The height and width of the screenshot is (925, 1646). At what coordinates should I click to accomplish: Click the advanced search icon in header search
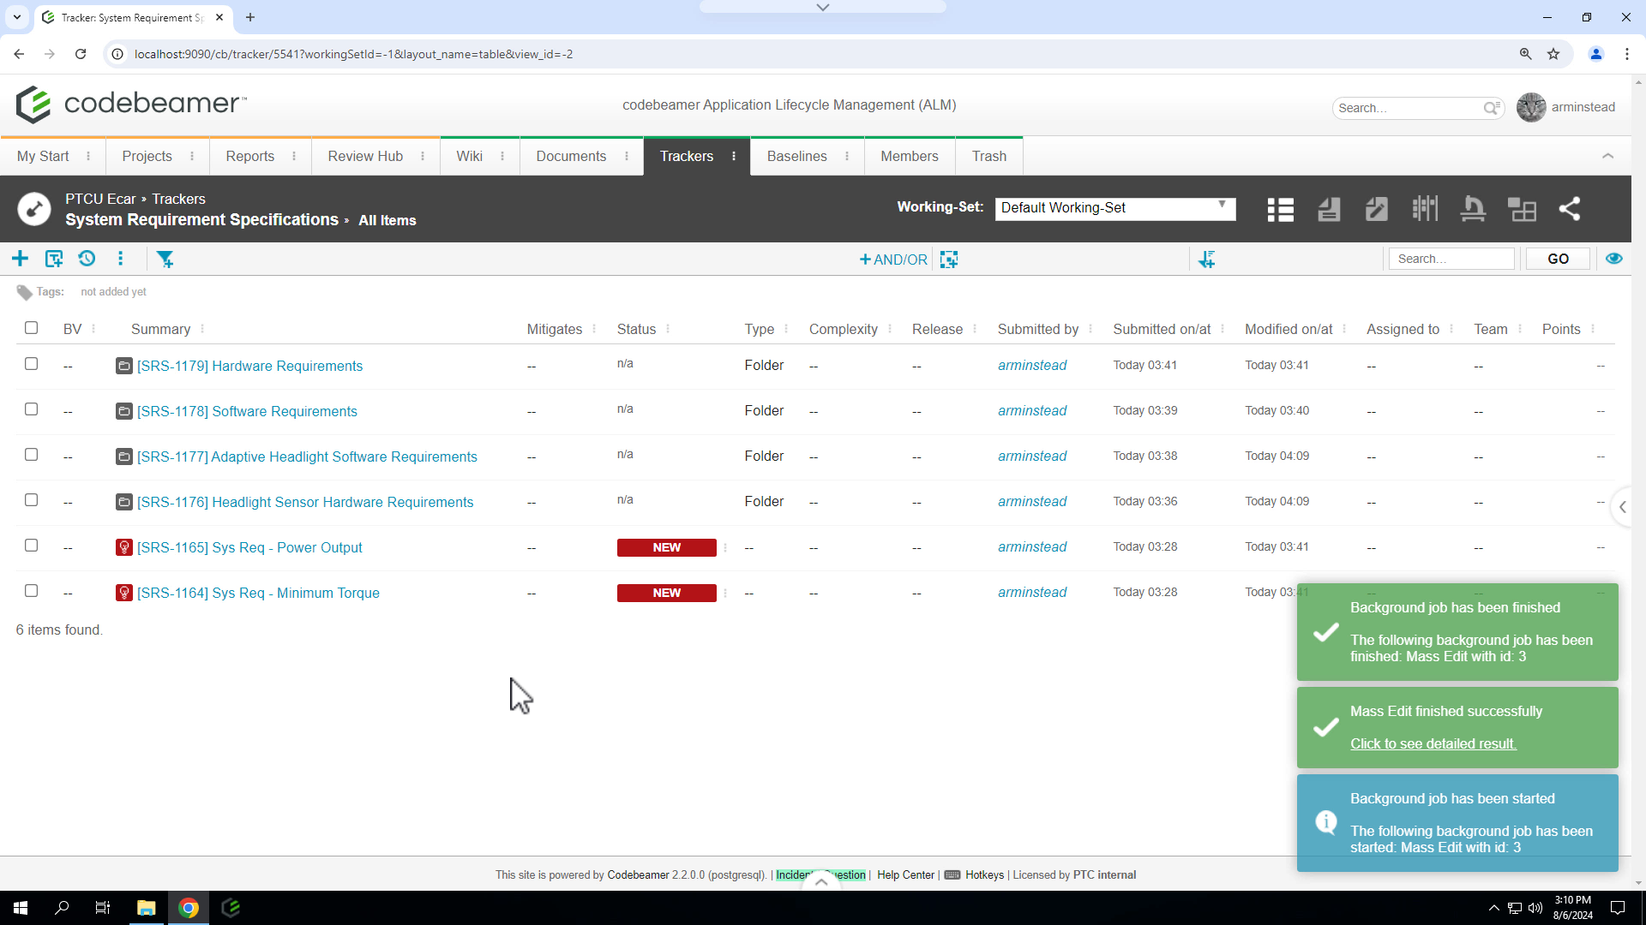point(1493,108)
